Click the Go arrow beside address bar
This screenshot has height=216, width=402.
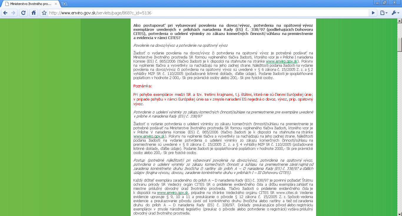373,13
